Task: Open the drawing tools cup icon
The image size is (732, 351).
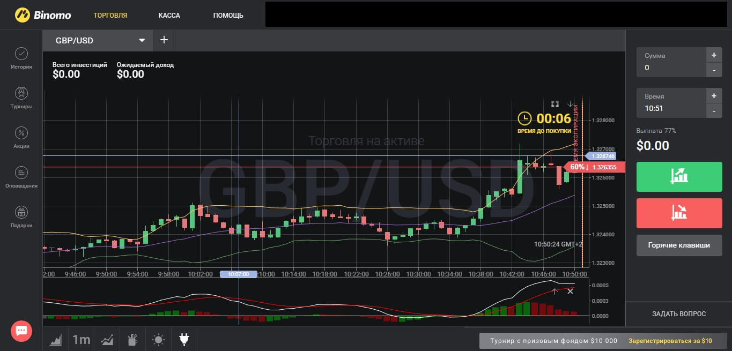Action: [132, 339]
